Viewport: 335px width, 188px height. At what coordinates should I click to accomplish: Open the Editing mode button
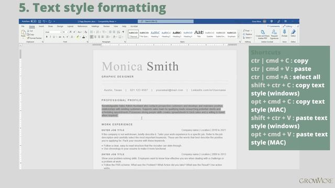(288, 26)
